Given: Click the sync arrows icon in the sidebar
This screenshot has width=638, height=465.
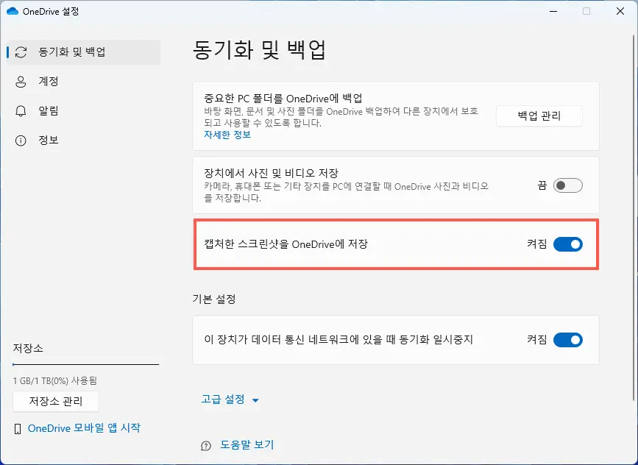Looking at the screenshot, I should (21, 52).
